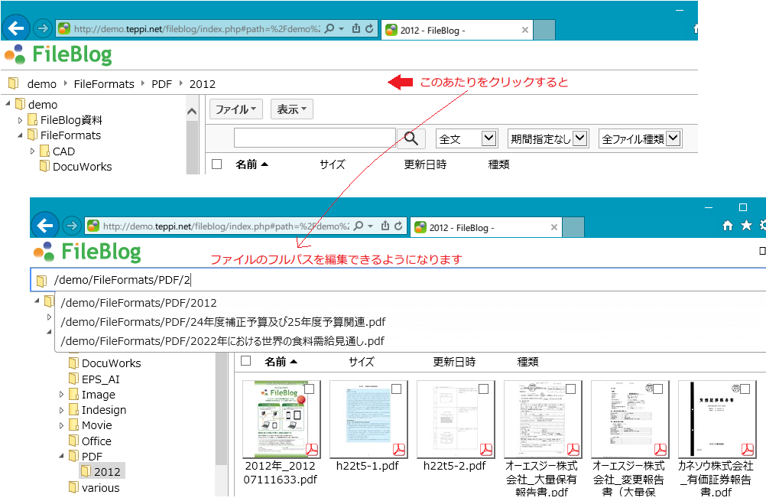This screenshot has width=766, height=501.
Task: Check the 2012年_201207111633.pdf thumbnail checkbox
Action: [310, 389]
